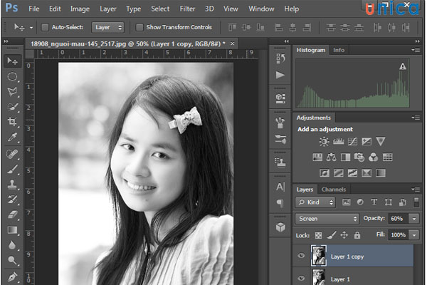Switch to the Info tab

(x=339, y=50)
